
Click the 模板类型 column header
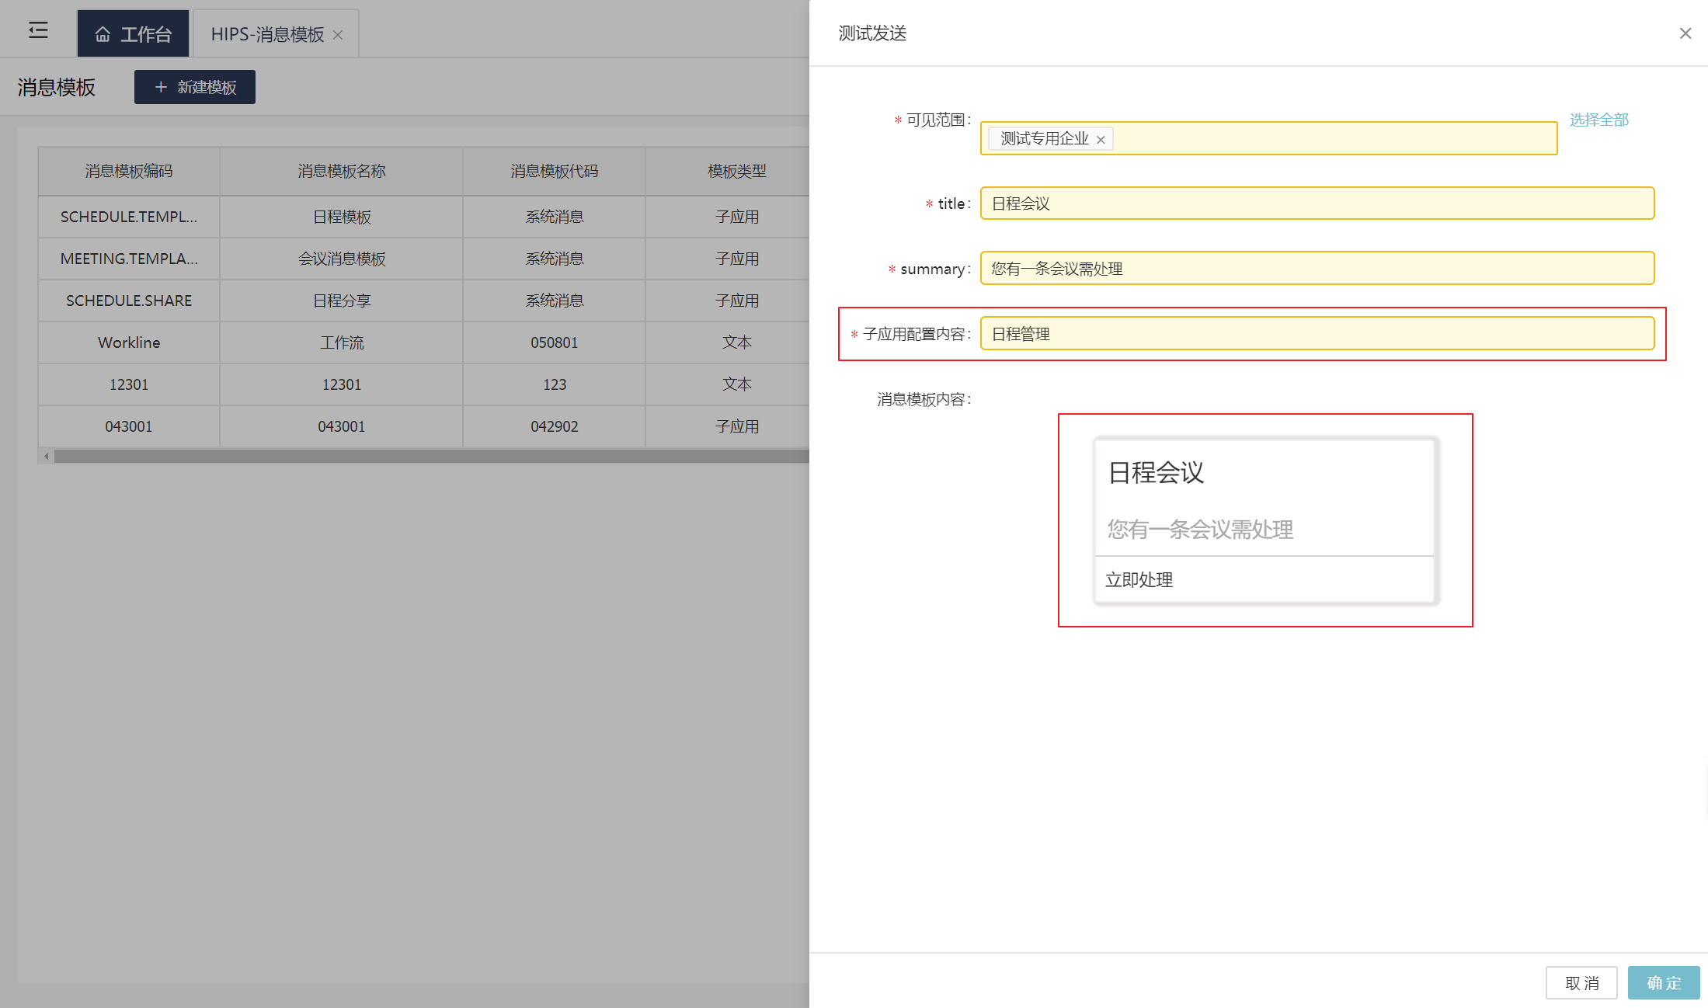[x=737, y=171]
